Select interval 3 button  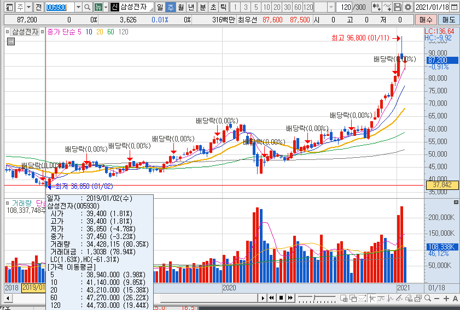(x=246, y=7)
